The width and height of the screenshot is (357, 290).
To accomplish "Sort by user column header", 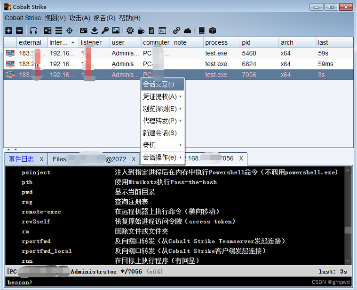I will click(x=125, y=42).
